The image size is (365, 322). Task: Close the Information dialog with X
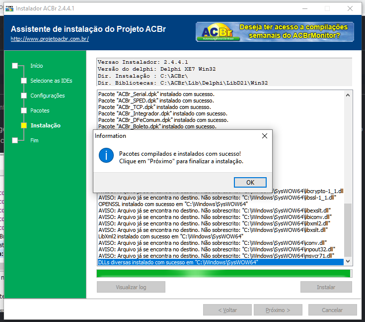click(x=264, y=136)
